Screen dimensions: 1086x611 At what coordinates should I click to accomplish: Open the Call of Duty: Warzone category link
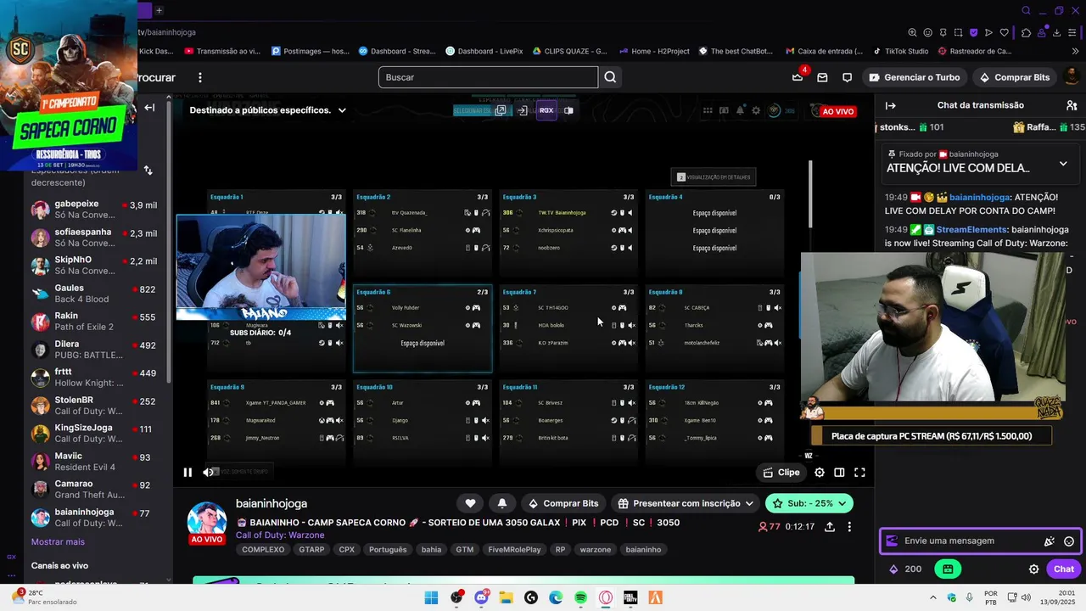[x=280, y=535]
